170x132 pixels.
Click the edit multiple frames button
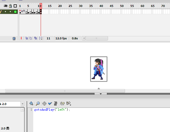coord(36,38)
